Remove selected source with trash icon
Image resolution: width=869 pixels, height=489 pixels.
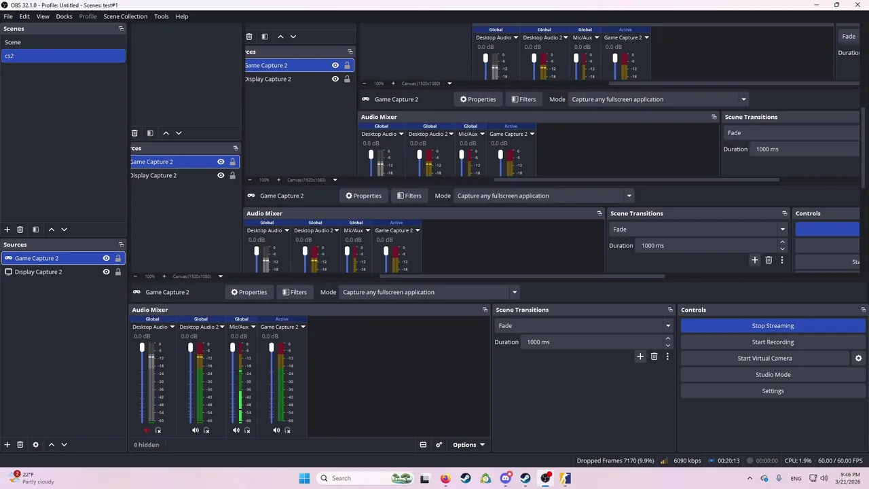pyautogui.click(x=20, y=445)
